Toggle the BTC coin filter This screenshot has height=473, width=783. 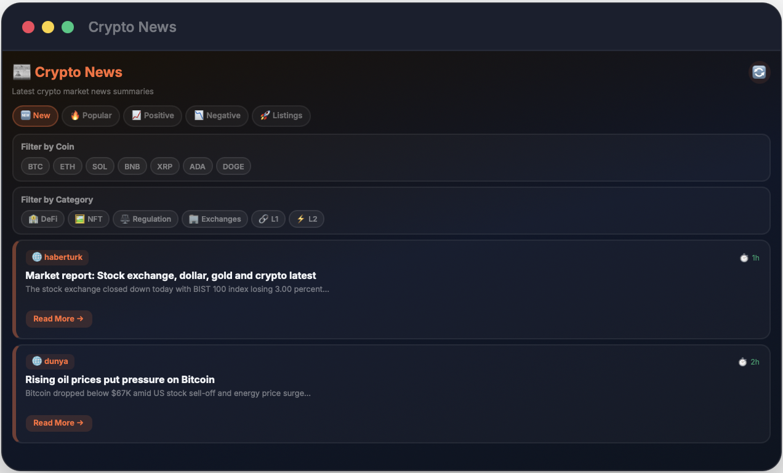tap(35, 166)
